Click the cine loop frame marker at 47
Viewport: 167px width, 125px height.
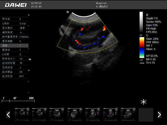[9, 101]
